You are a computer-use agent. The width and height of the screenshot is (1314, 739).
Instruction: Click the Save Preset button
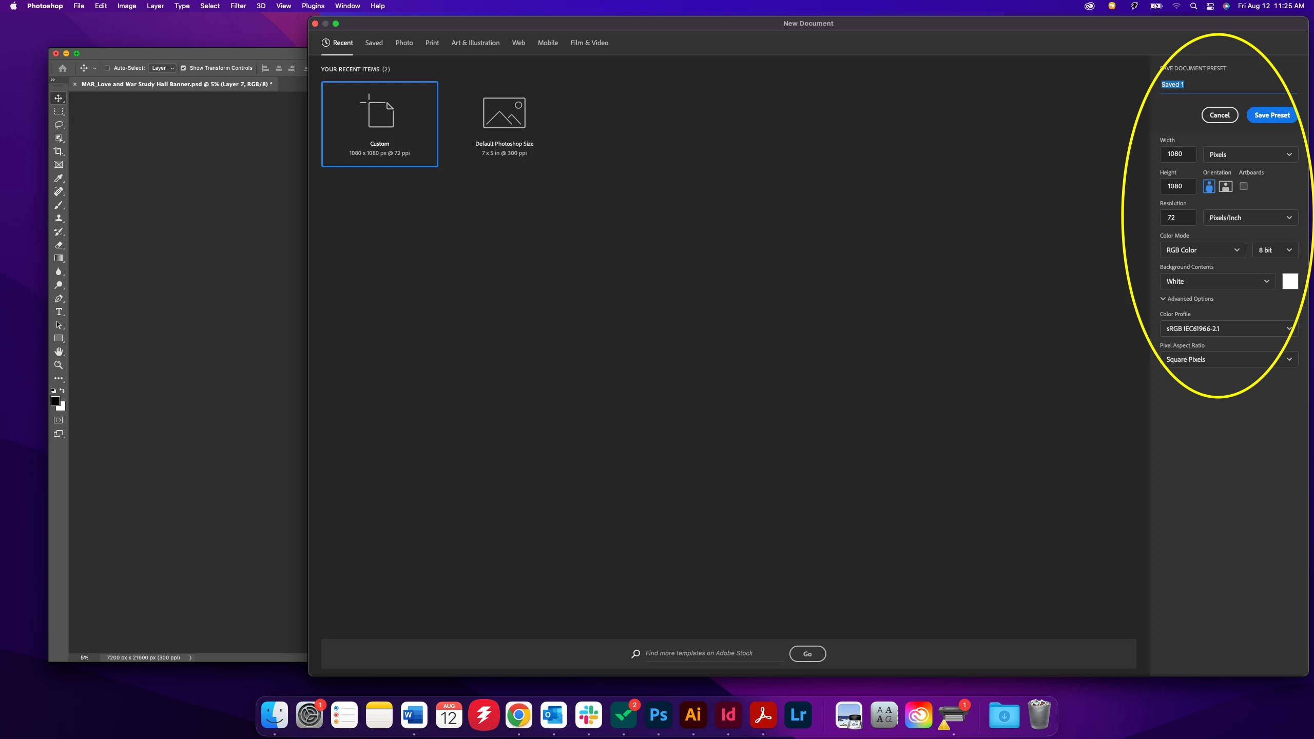pos(1271,115)
